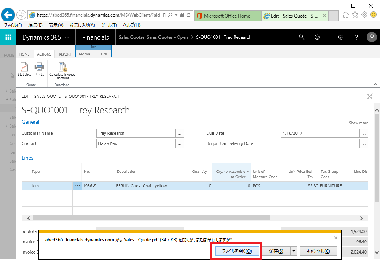Click the address bar search magnifier
Screen dimensions: 380x260
coord(170,15)
